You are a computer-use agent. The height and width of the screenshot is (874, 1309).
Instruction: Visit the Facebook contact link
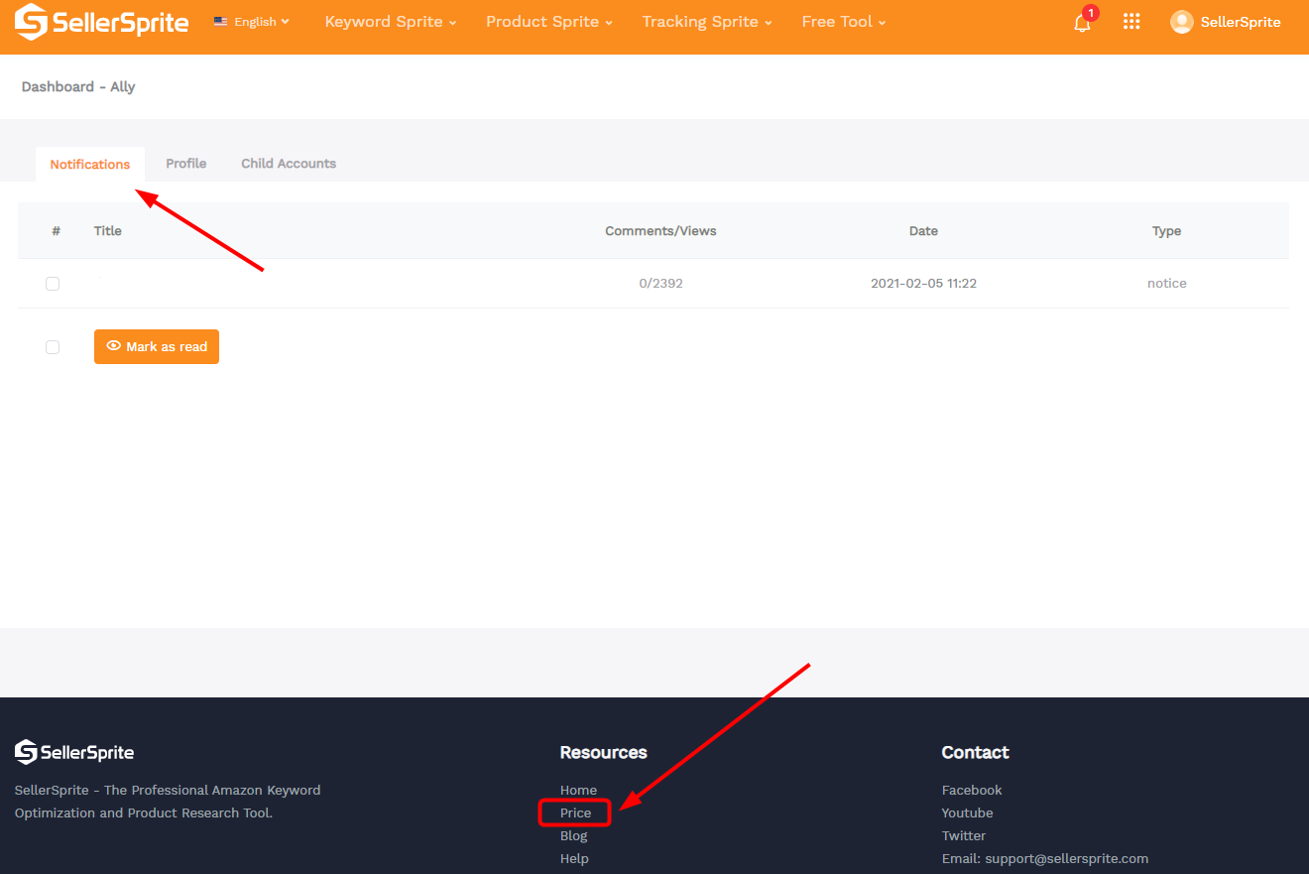pos(972,791)
